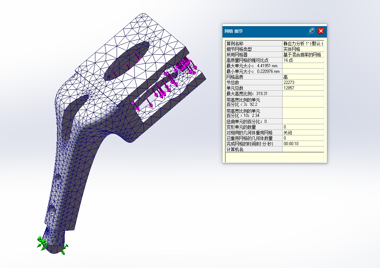Click the 基于混合曲率的网格 value cell

tap(303, 55)
